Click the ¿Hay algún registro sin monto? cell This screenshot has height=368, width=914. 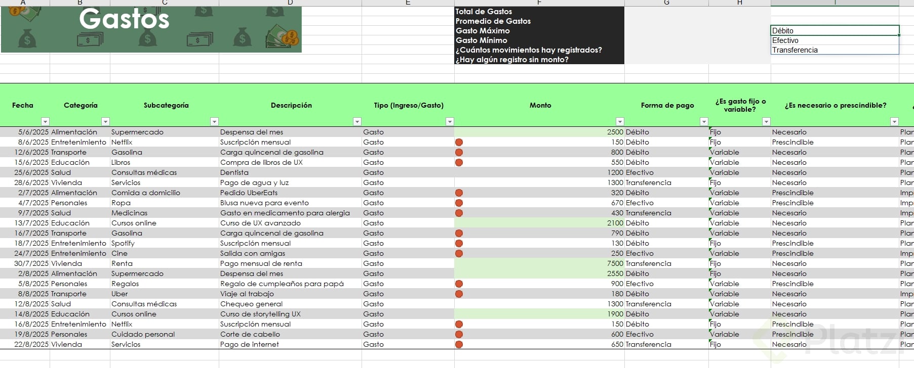point(539,60)
